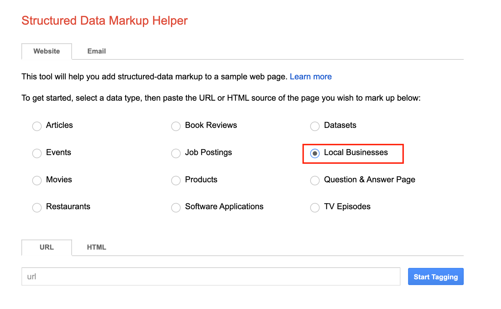Select the Products radio option

[x=176, y=180]
